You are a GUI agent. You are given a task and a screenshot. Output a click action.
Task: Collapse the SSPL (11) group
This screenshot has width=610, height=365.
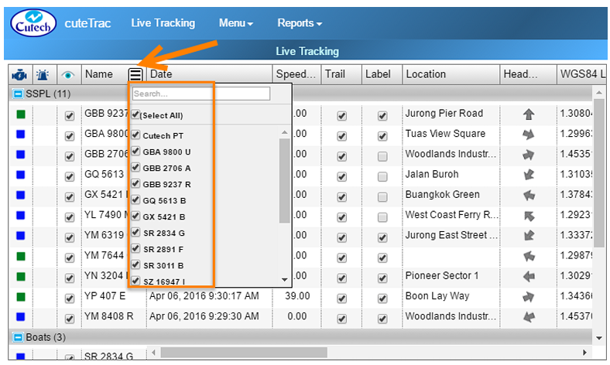[x=18, y=94]
